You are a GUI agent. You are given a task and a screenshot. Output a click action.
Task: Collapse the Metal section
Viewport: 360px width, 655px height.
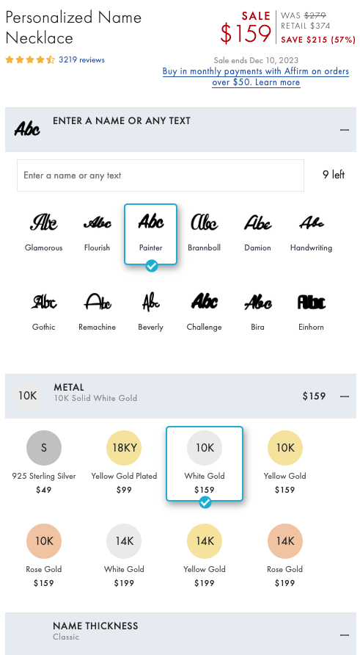pos(344,397)
